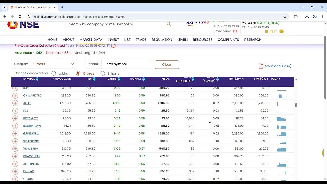Open the browser profile icon
The height and width of the screenshot is (184, 327).
(315, 17)
